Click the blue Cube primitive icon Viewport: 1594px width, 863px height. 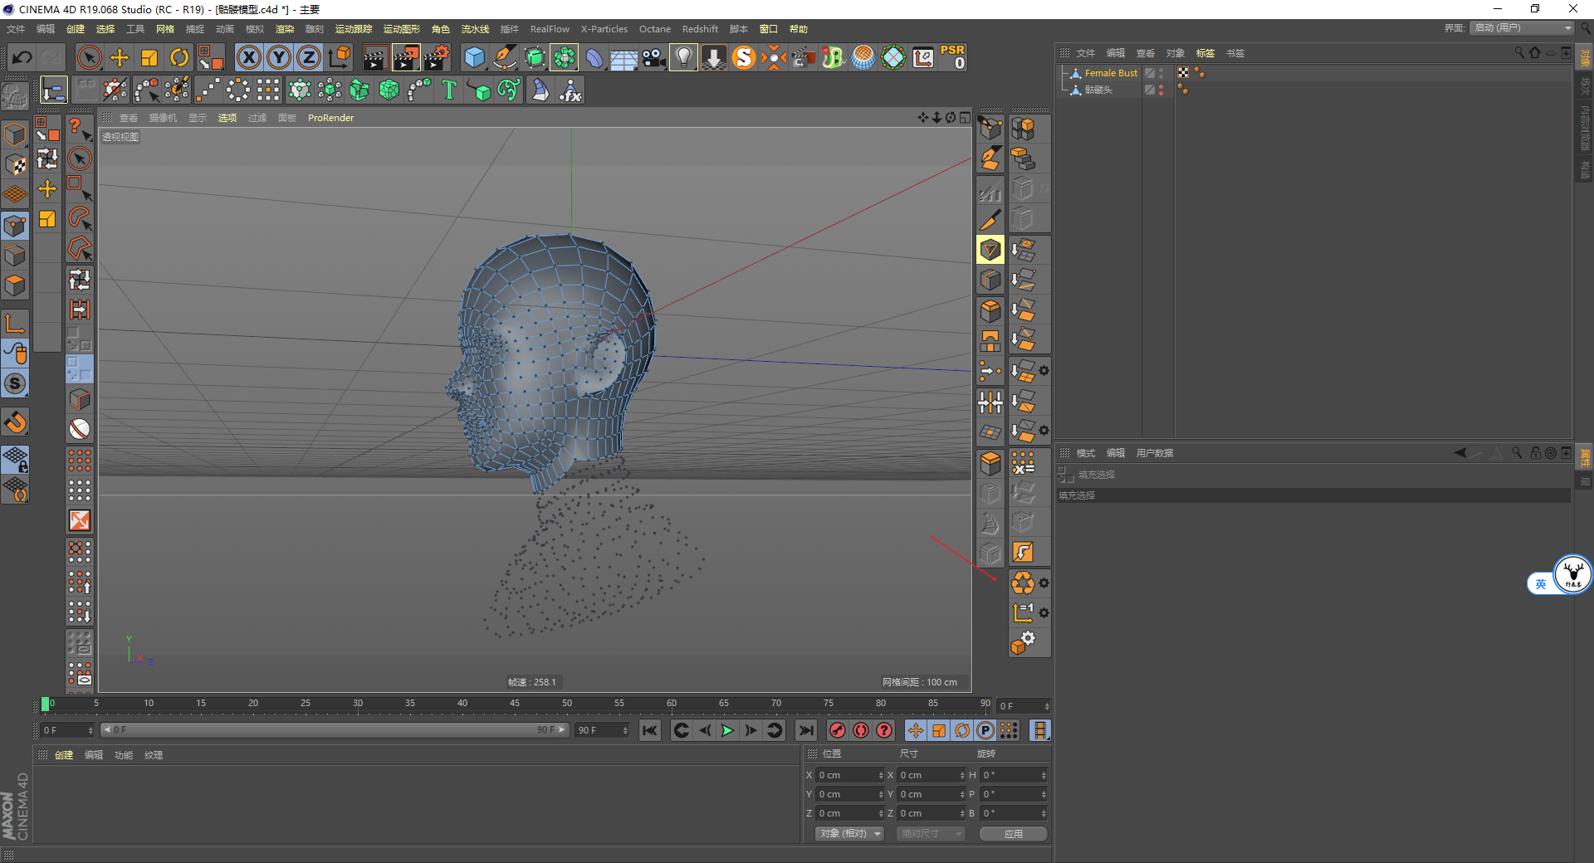point(474,57)
